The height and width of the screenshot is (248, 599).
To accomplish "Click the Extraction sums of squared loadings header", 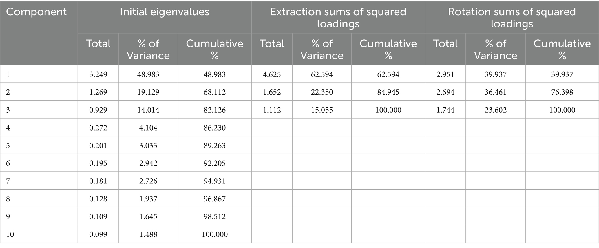I will [x=338, y=17].
